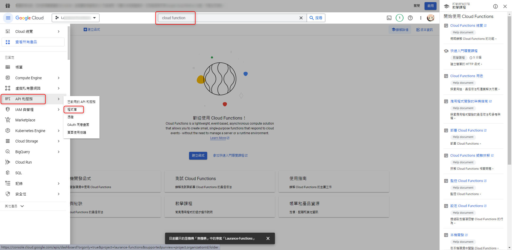
Task: Open the apps grid icon in top-left
Action: 8,6
